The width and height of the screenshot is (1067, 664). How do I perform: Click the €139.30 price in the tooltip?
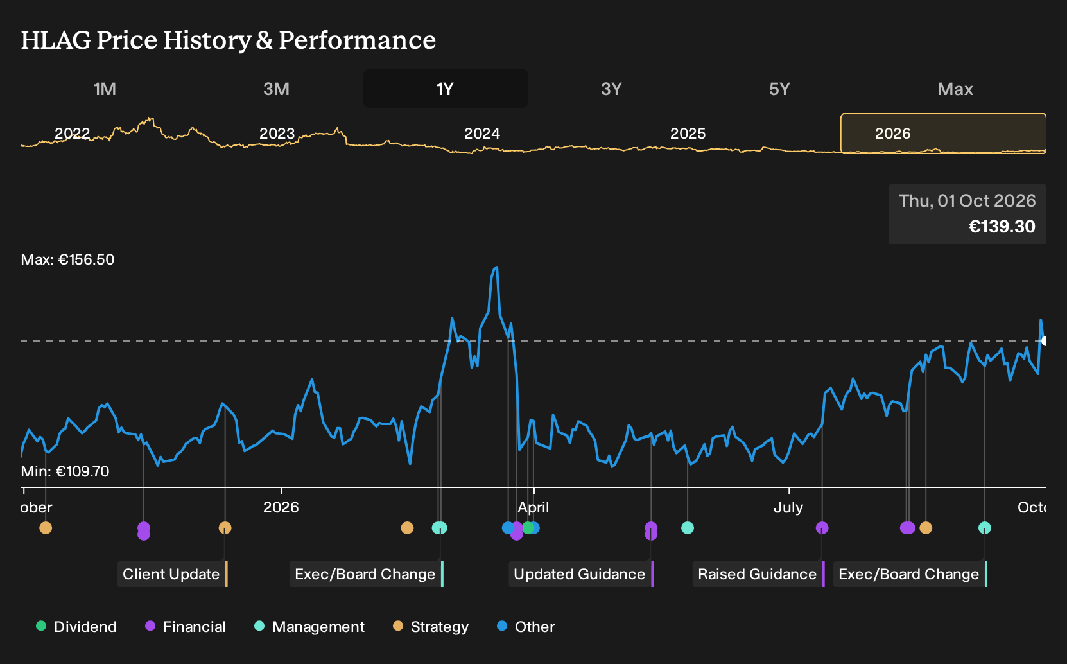pyautogui.click(x=1002, y=227)
